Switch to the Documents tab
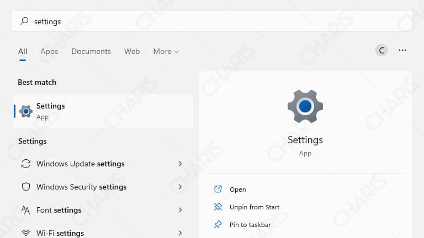Image resolution: width=424 pixels, height=238 pixels. click(x=91, y=51)
